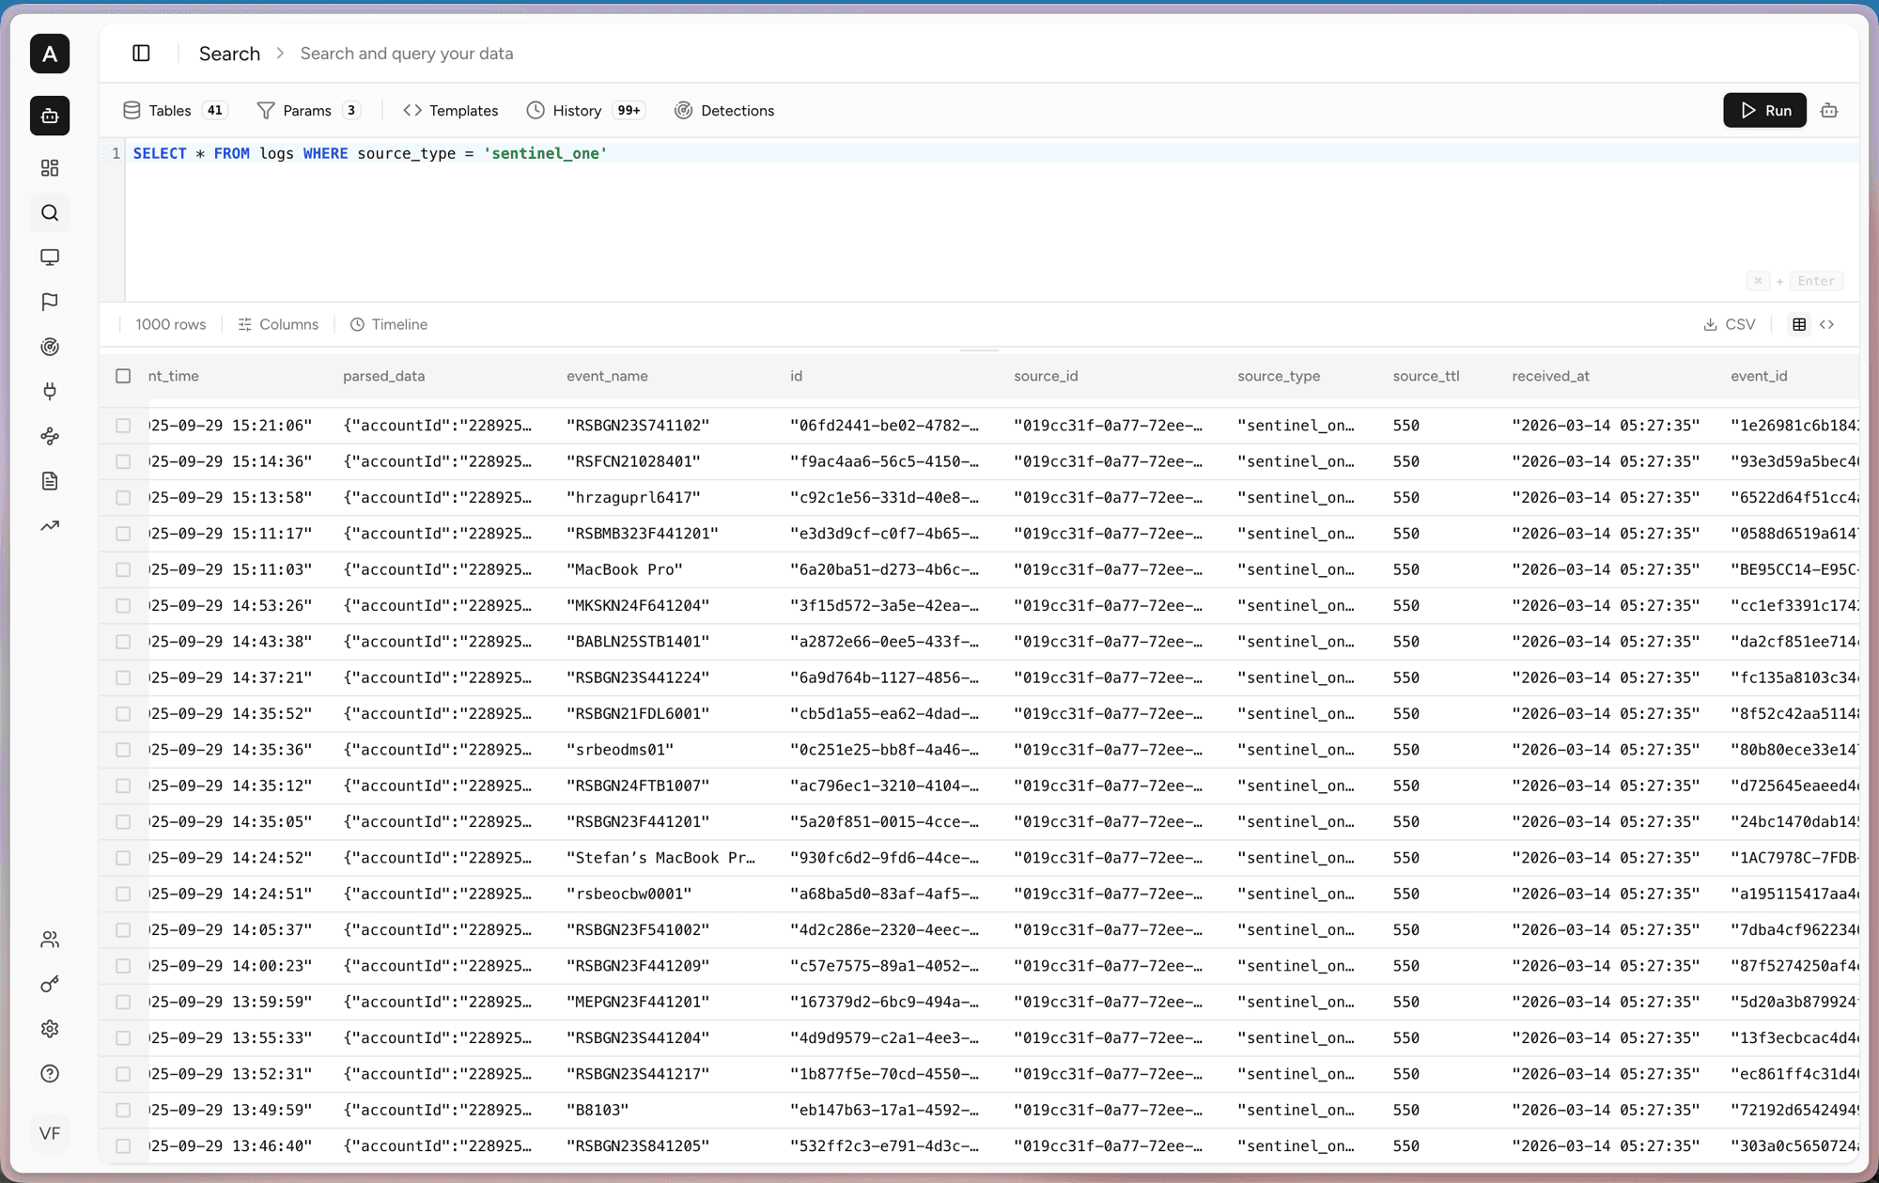The height and width of the screenshot is (1183, 1879).
Task: Click the Search breadcrumb link
Action: tap(229, 54)
